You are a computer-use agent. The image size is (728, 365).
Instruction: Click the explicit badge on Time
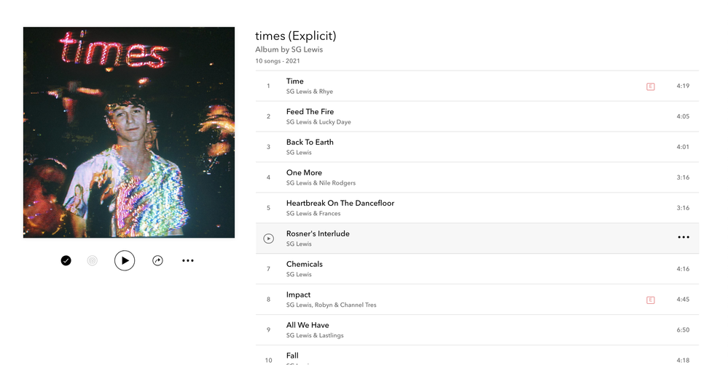click(651, 87)
